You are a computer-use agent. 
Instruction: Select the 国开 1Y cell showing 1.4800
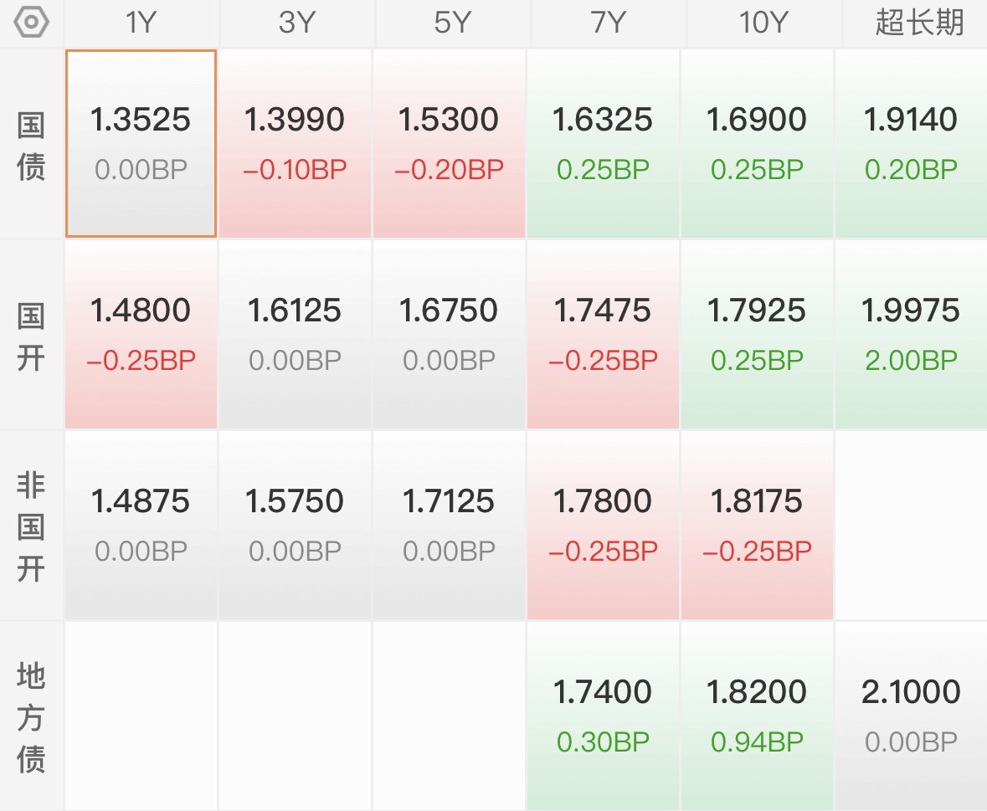(141, 335)
